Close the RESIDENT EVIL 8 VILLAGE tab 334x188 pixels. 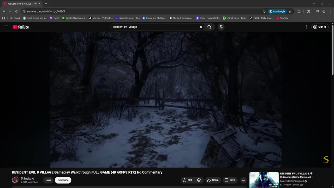(40, 4)
